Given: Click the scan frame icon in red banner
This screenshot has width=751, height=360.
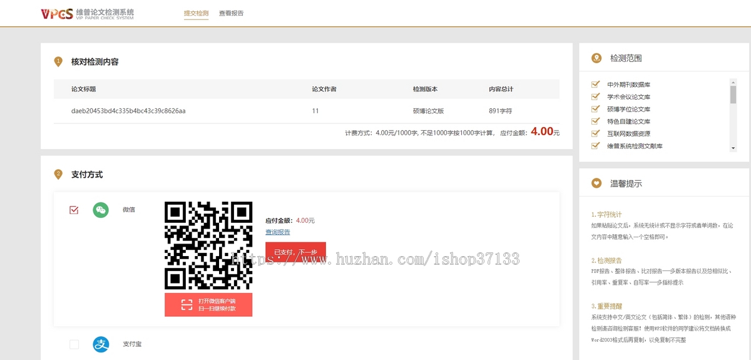Looking at the screenshot, I should click(186, 305).
